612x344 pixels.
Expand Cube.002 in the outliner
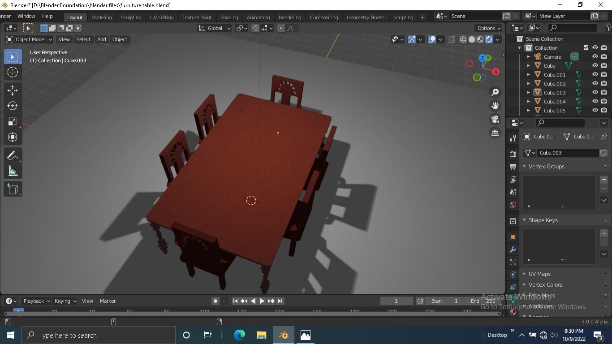[x=529, y=84]
